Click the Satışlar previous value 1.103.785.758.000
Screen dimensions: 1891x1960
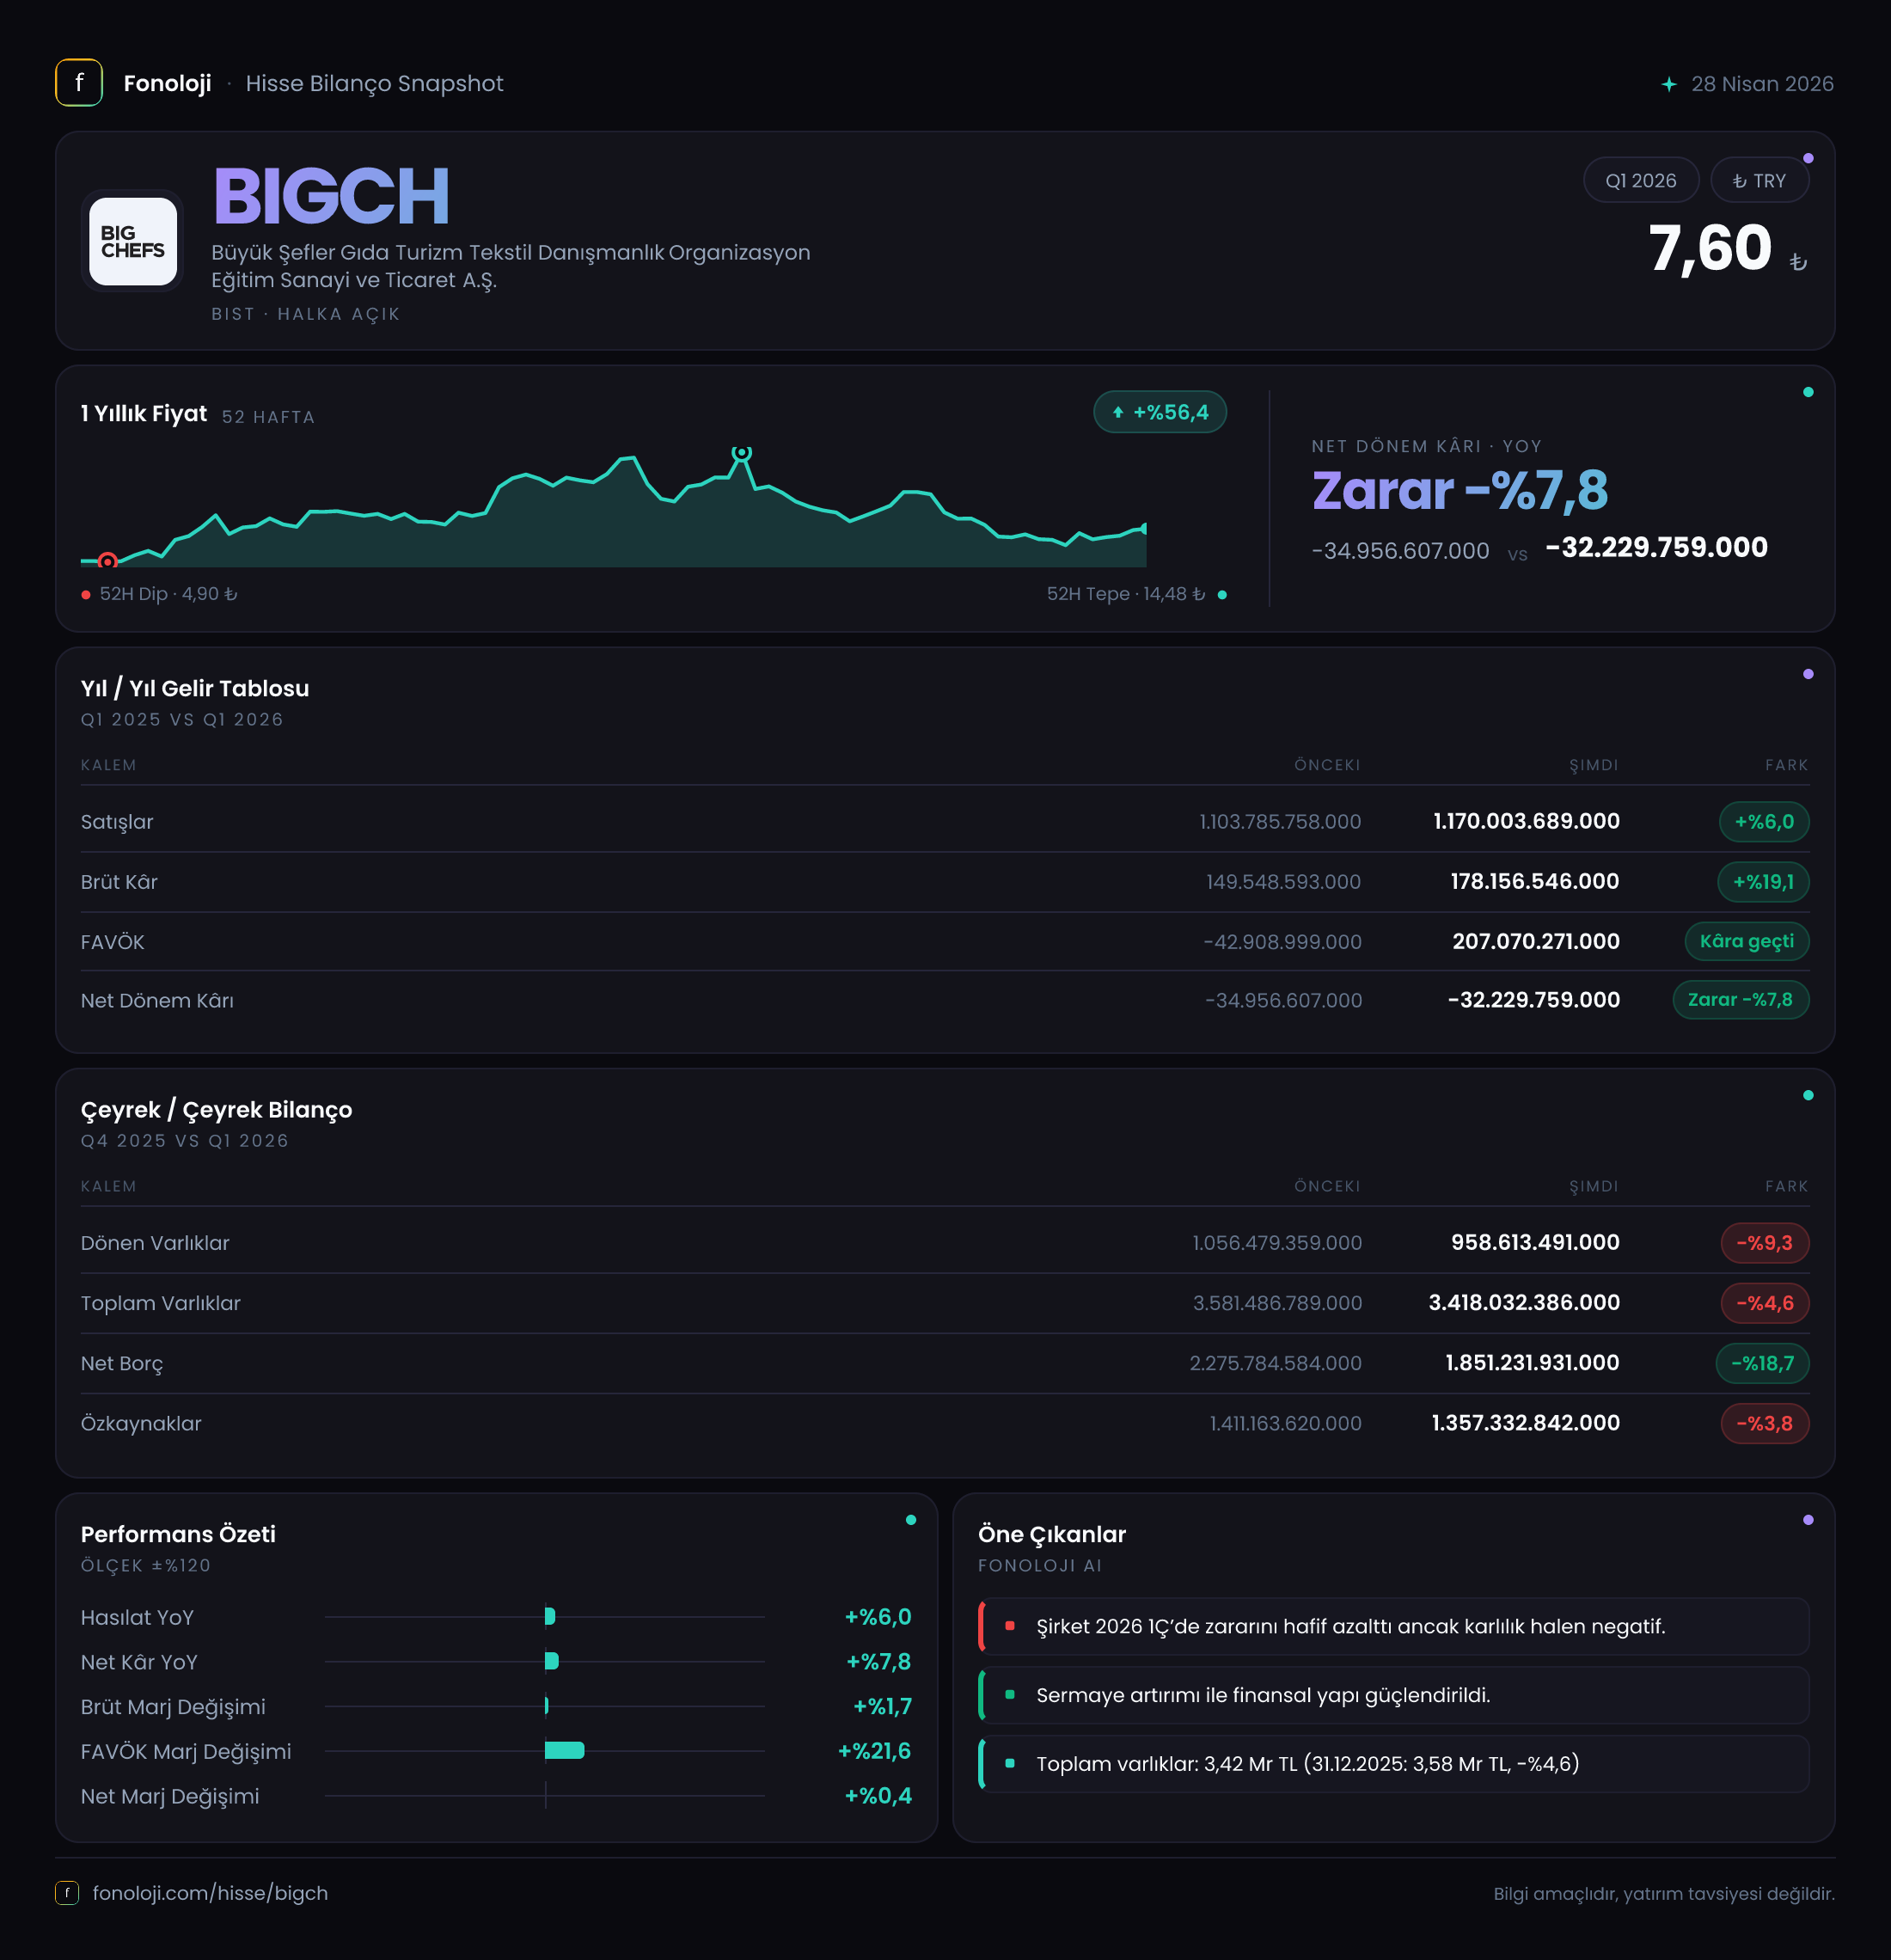coord(1280,822)
